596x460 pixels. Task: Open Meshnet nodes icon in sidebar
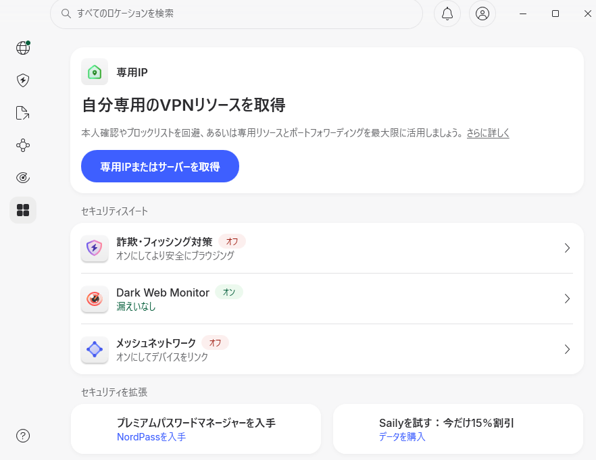click(23, 145)
